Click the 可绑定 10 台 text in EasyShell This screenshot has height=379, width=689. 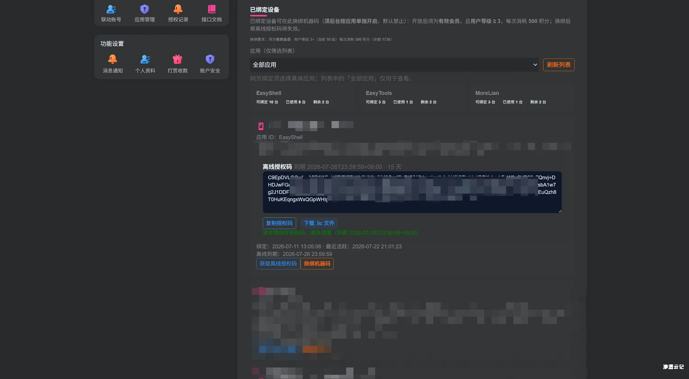(x=267, y=102)
